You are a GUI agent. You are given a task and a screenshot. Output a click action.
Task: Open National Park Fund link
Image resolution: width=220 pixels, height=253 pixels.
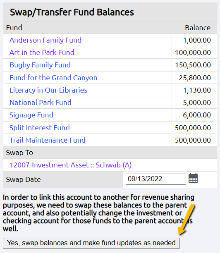(x=41, y=103)
